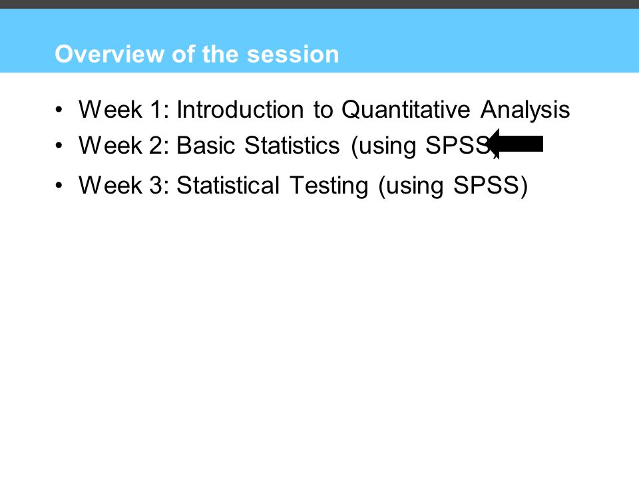Image resolution: width=639 pixels, height=479 pixels.
Task: Click the word 'Introduction' in the first bullet
Action: click(x=240, y=110)
